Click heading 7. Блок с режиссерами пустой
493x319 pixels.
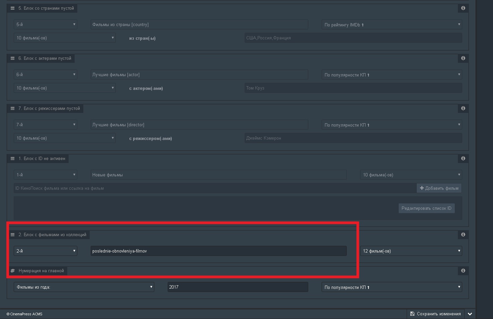coord(49,108)
